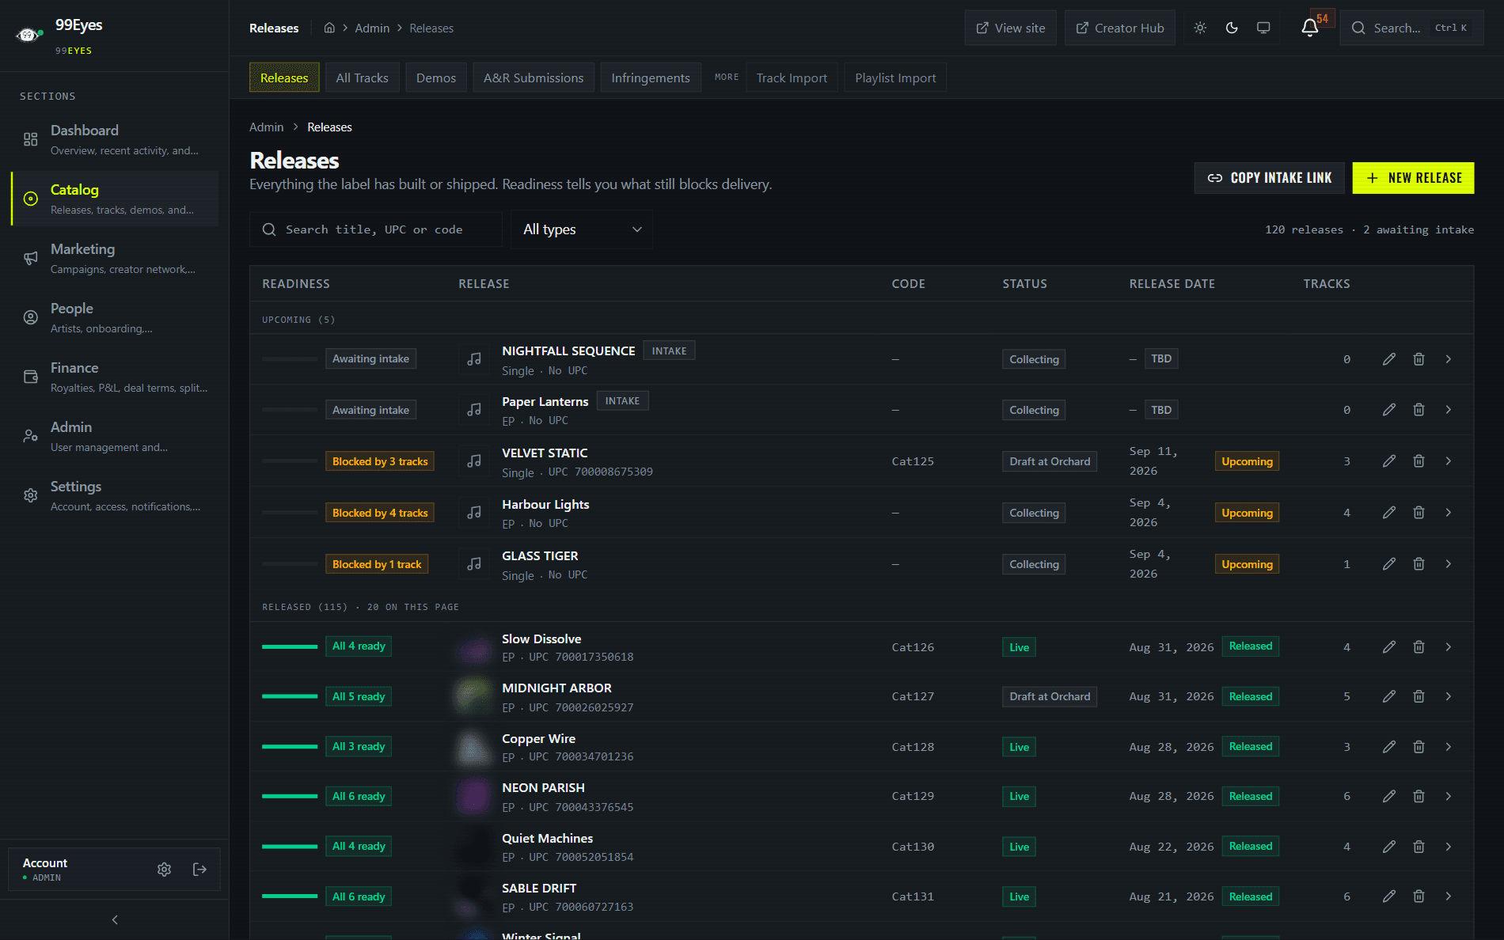Image resolution: width=1504 pixels, height=940 pixels.
Task: Open the Track Import tab
Action: point(792,78)
